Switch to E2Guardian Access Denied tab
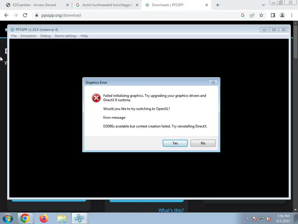 pos(34,5)
